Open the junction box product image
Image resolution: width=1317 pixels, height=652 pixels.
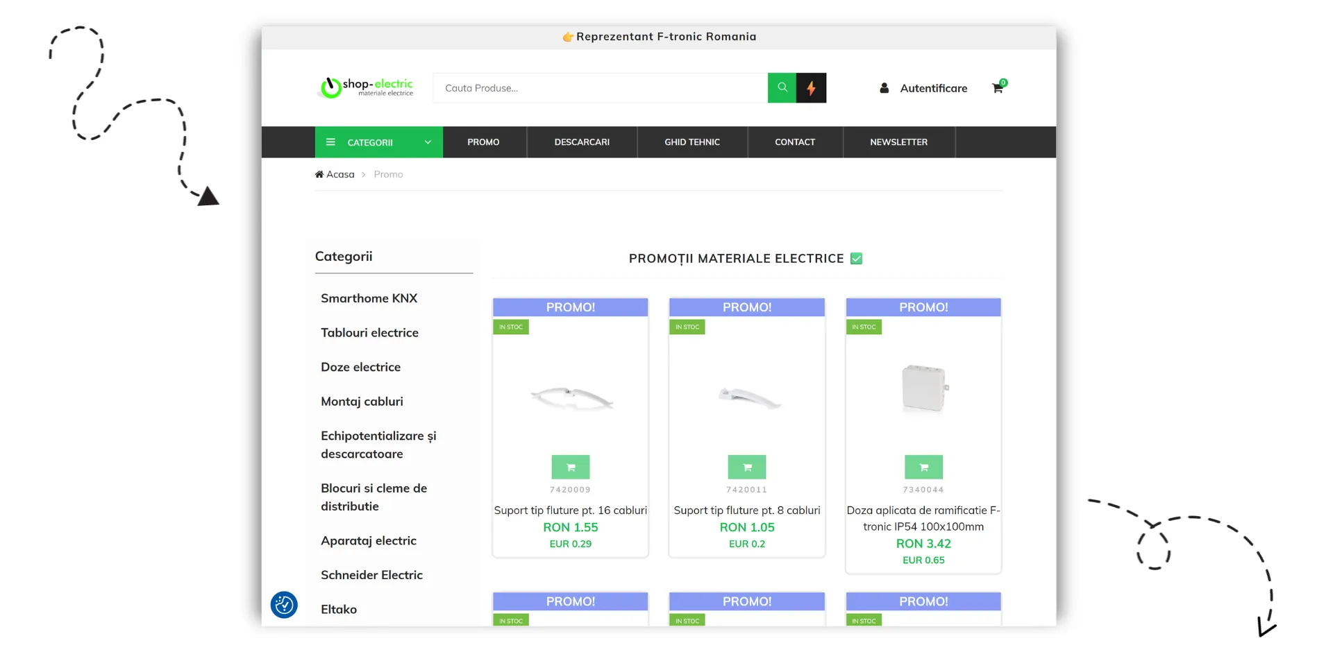(923, 388)
